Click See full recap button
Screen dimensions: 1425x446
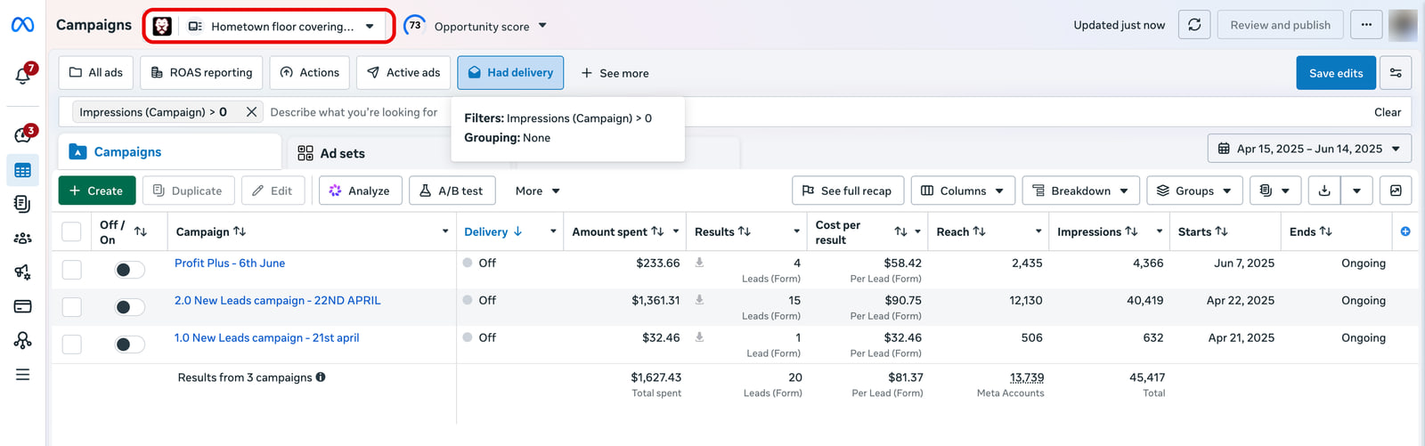(847, 191)
